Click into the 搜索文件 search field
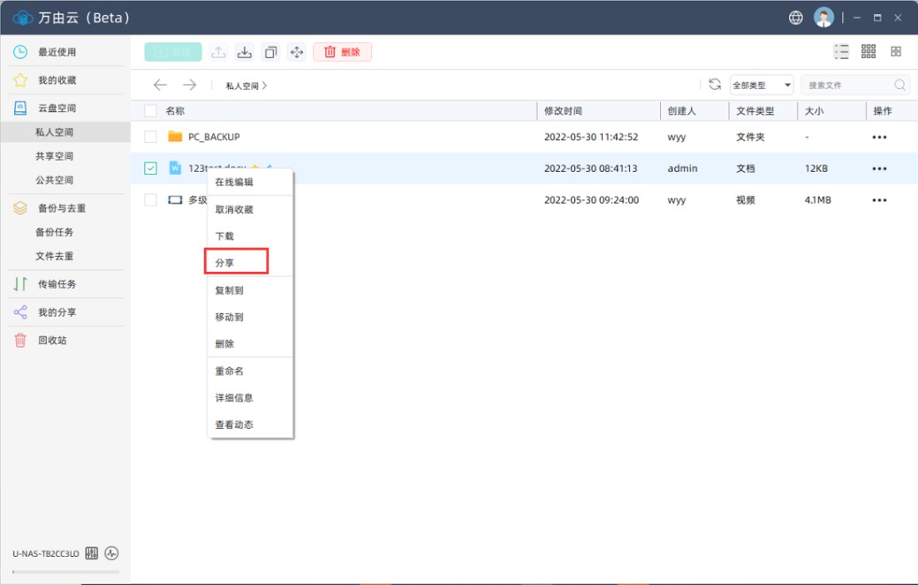 click(848, 86)
